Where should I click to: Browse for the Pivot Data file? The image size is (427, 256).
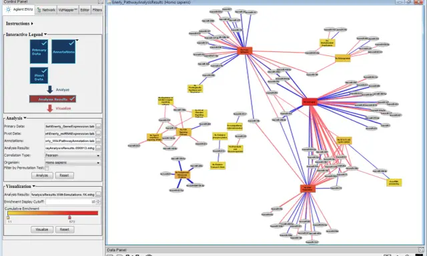tap(98, 133)
